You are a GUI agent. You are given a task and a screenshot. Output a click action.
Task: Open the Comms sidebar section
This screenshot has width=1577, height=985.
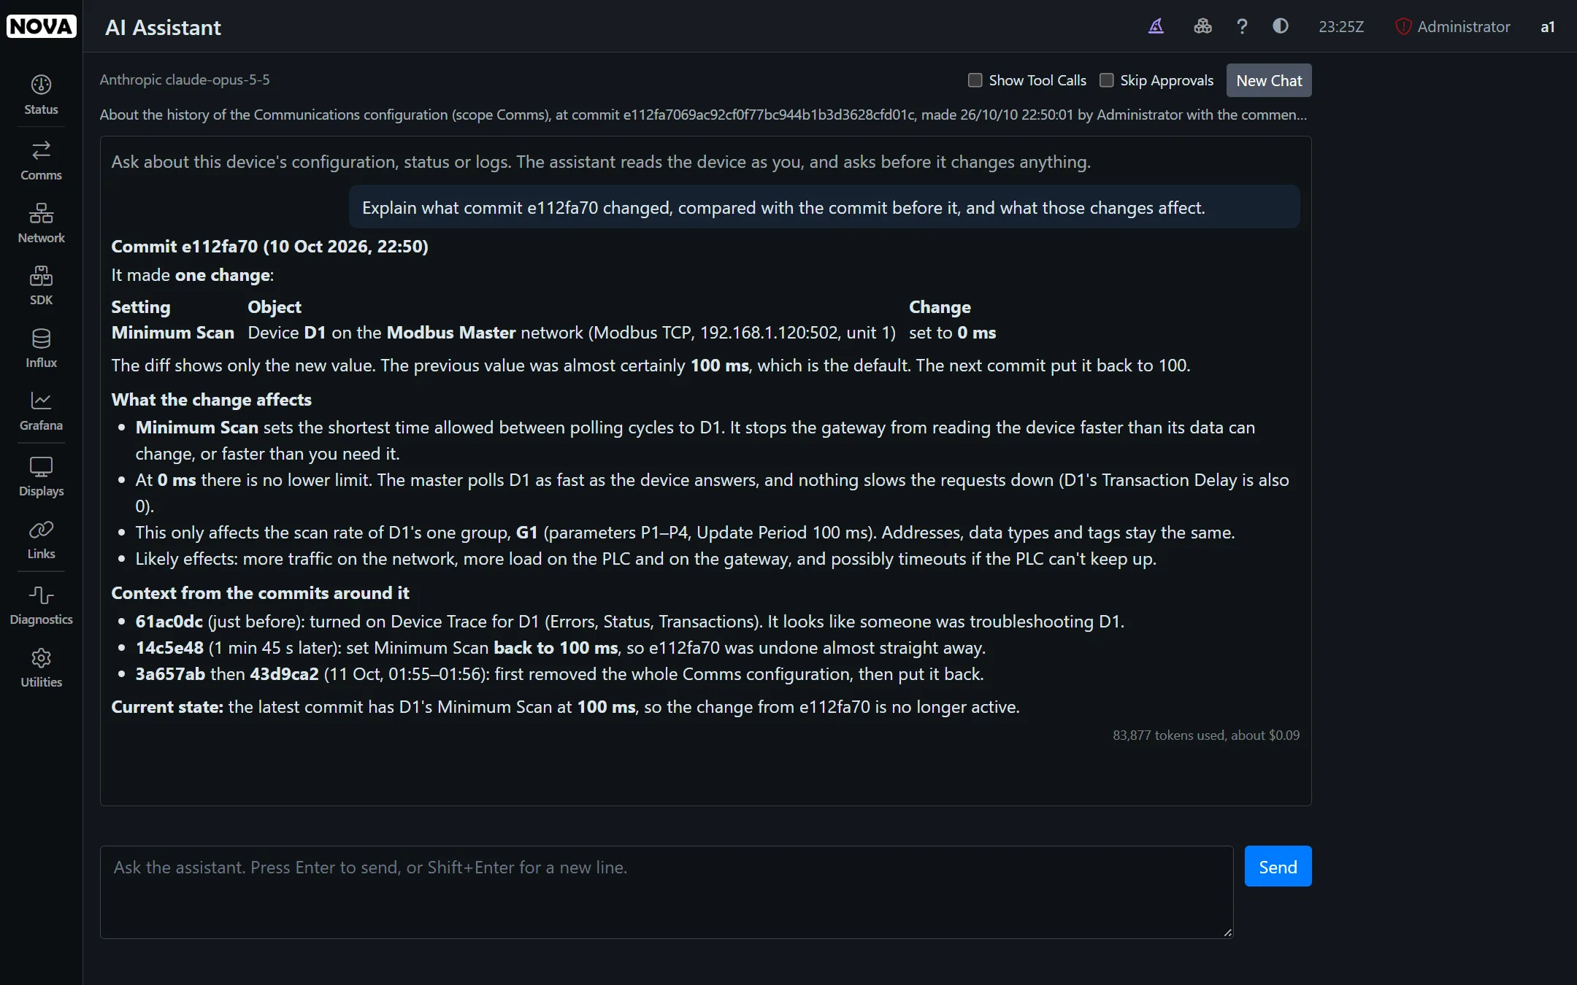(41, 161)
